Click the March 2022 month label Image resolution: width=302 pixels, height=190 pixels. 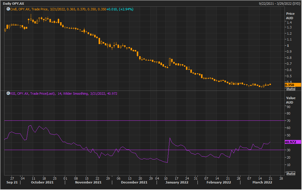click(x=262, y=182)
